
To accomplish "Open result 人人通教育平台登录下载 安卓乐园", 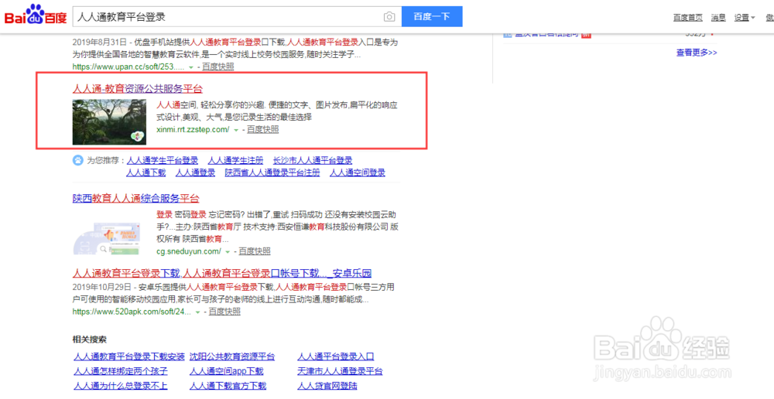I will point(222,273).
